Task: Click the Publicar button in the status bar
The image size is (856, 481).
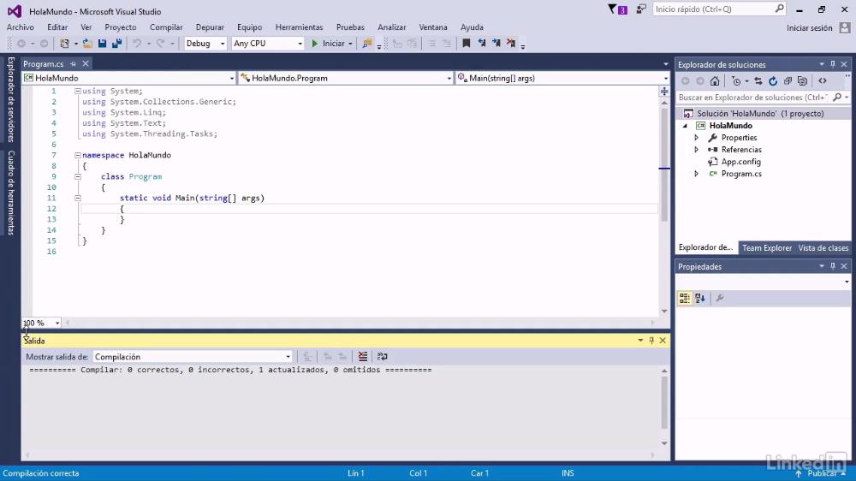Action: click(x=822, y=473)
